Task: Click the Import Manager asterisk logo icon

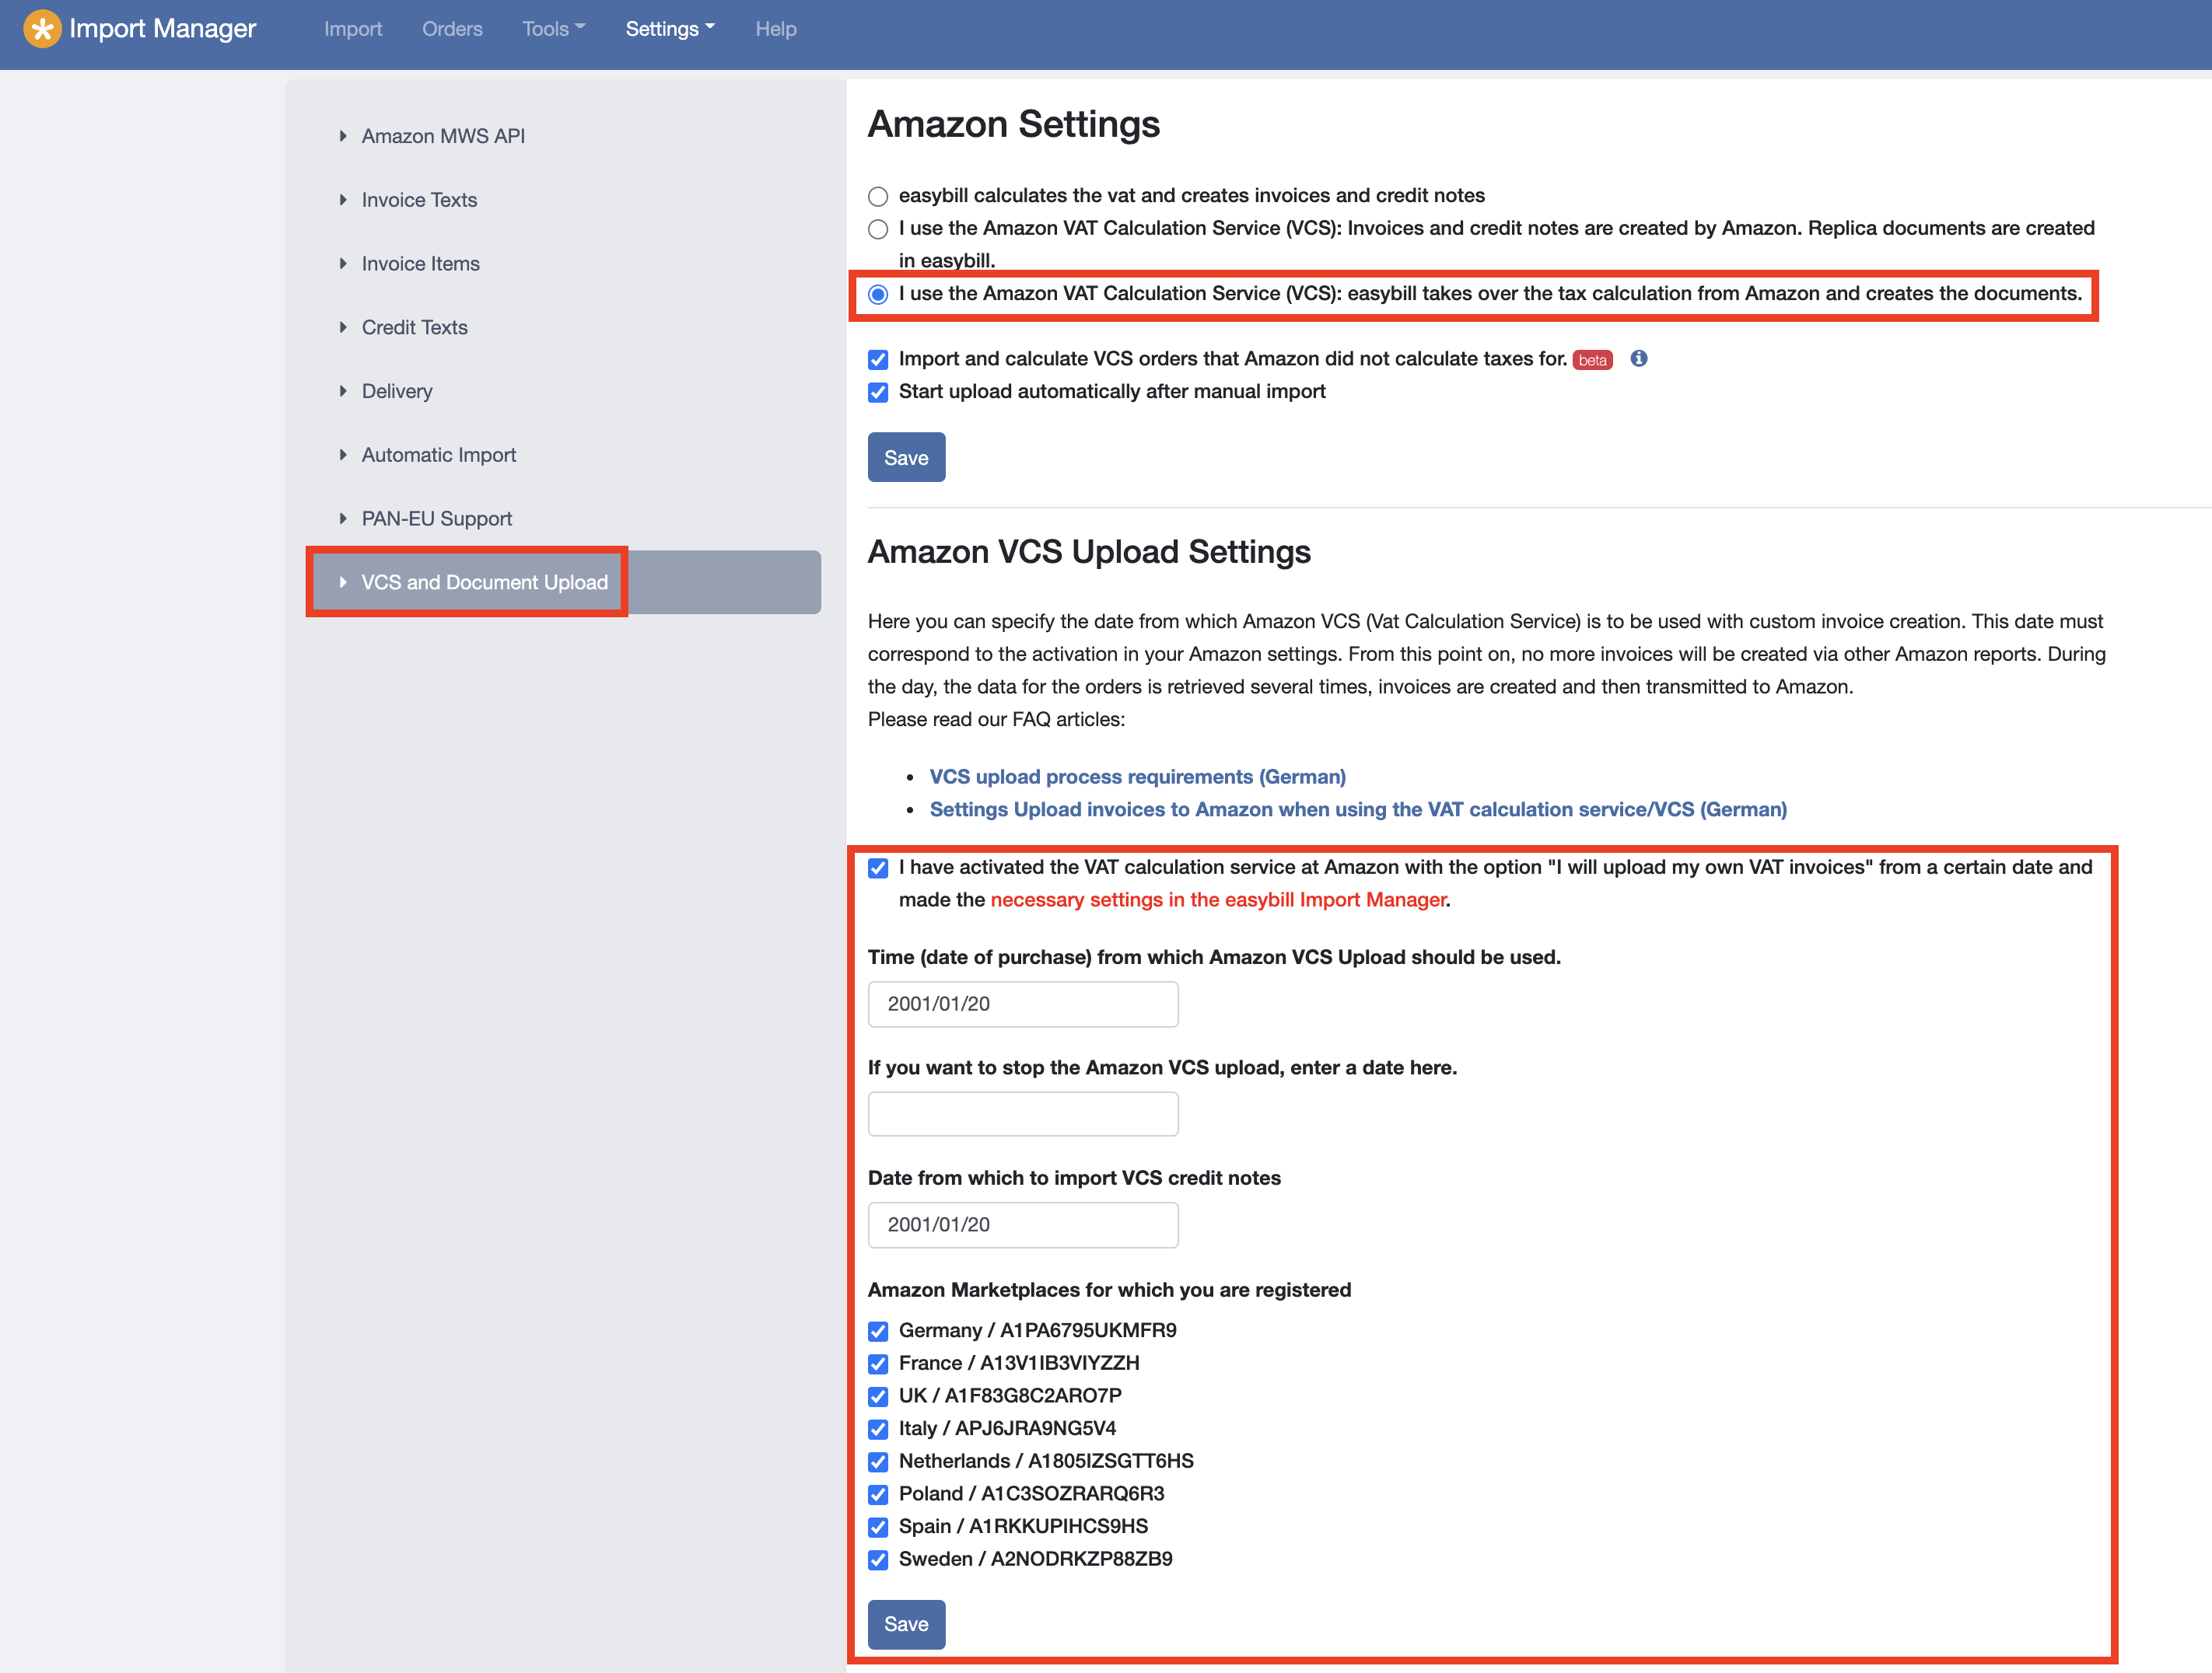Action: [42, 29]
